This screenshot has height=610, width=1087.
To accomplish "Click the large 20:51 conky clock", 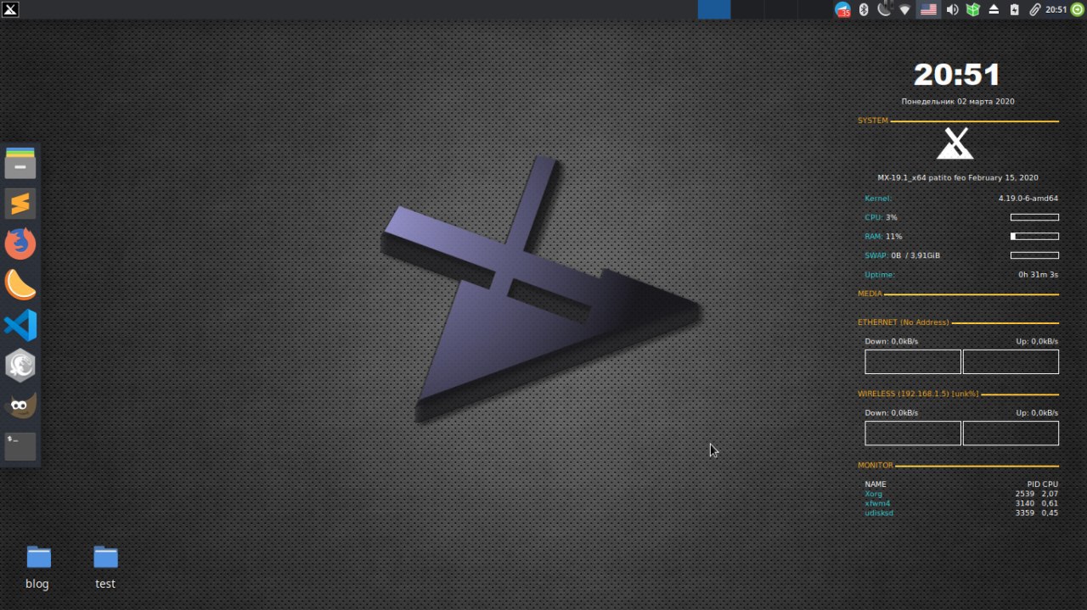I will (957, 75).
